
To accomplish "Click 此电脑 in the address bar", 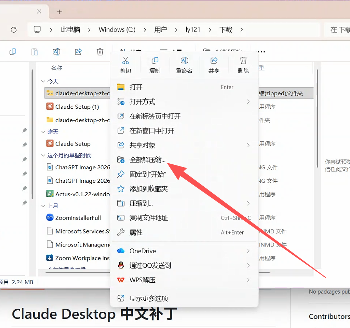I will coord(70,29).
